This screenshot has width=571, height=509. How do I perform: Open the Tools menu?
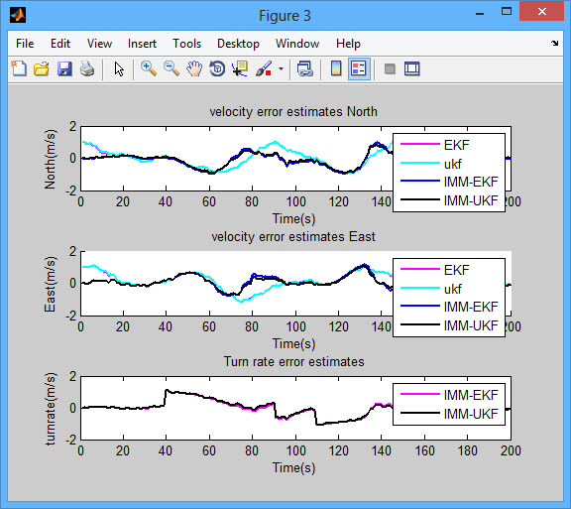186,44
